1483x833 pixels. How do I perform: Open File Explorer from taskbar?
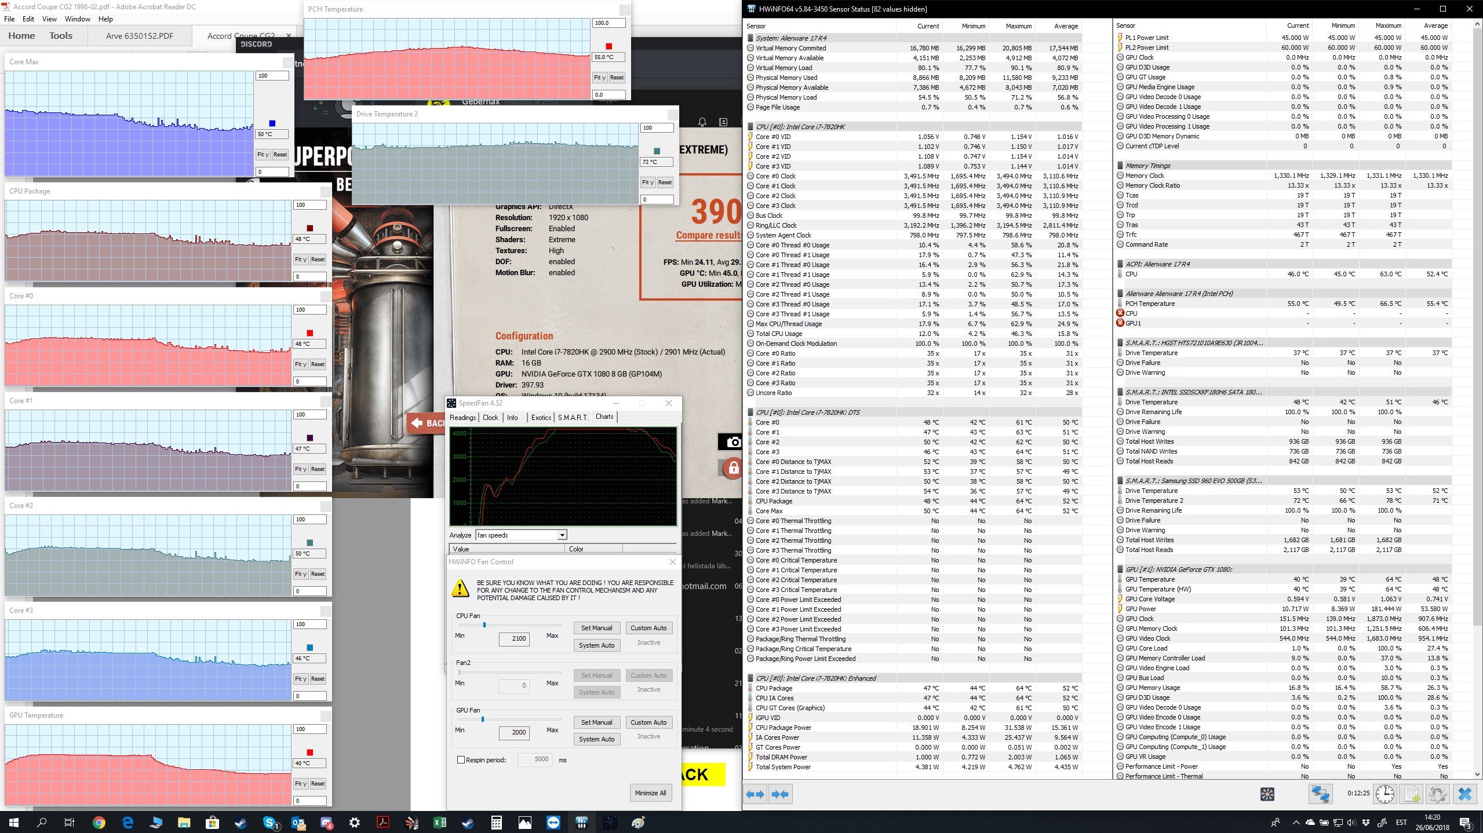[184, 823]
